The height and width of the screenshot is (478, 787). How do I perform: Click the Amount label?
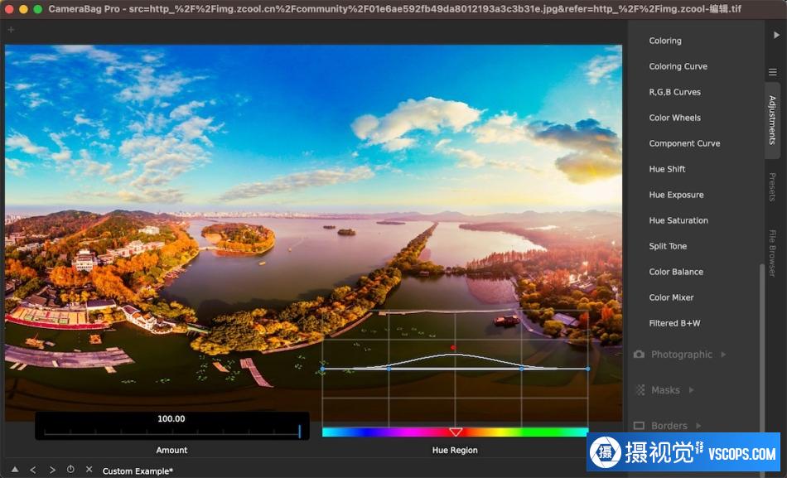coord(171,451)
